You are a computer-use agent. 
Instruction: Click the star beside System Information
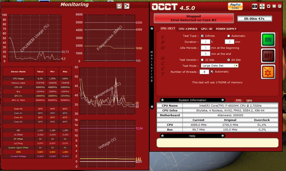[x=162, y=100]
